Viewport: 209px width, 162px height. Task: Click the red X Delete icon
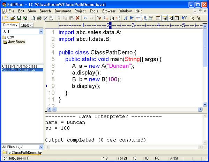(77, 18)
